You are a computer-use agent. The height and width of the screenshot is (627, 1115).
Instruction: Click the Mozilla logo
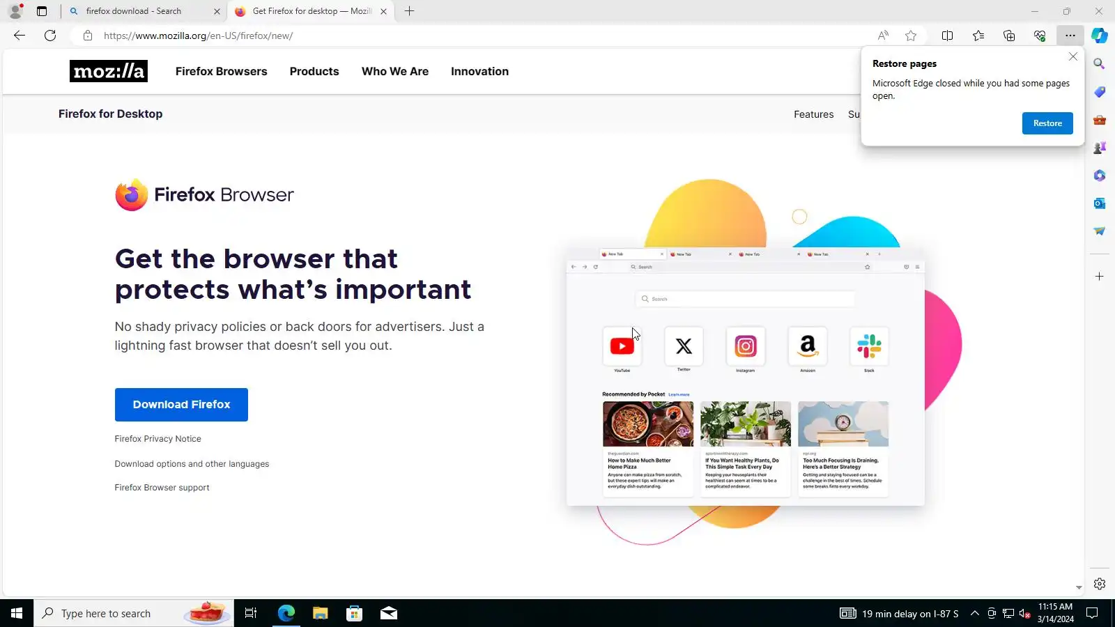click(x=109, y=71)
